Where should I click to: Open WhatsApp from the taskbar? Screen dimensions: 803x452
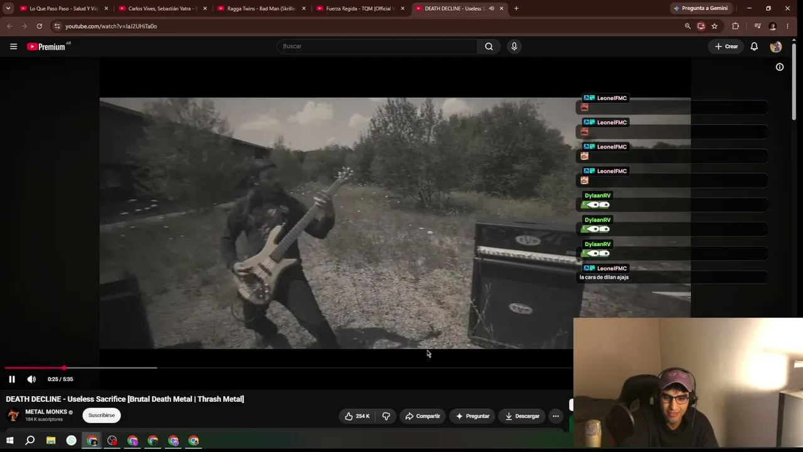coord(72,441)
